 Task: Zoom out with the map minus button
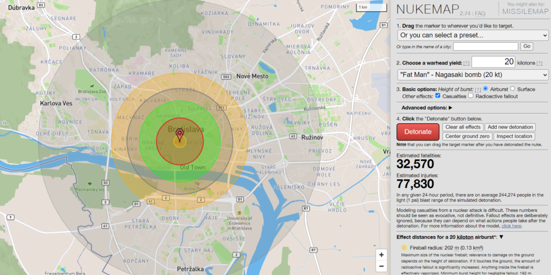tap(381, 266)
